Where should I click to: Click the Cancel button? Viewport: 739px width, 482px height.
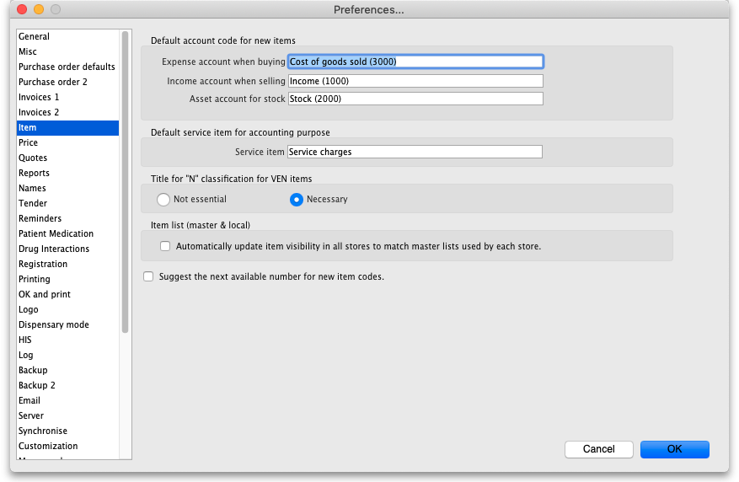coord(598,449)
